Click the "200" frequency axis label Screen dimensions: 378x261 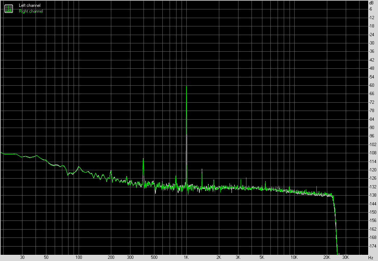(x=111, y=257)
